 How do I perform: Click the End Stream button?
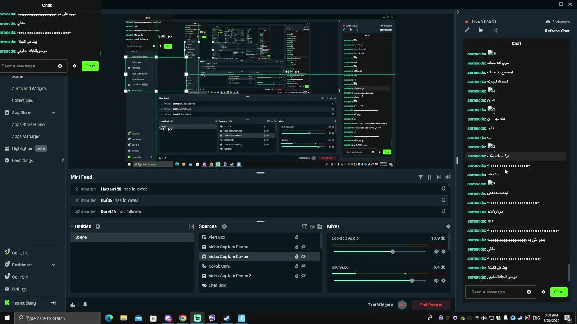click(430, 305)
